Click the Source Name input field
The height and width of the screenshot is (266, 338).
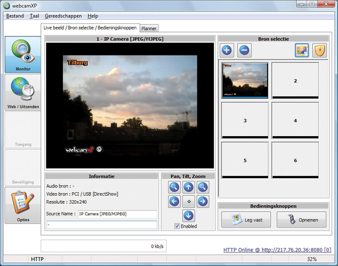pos(118,214)
